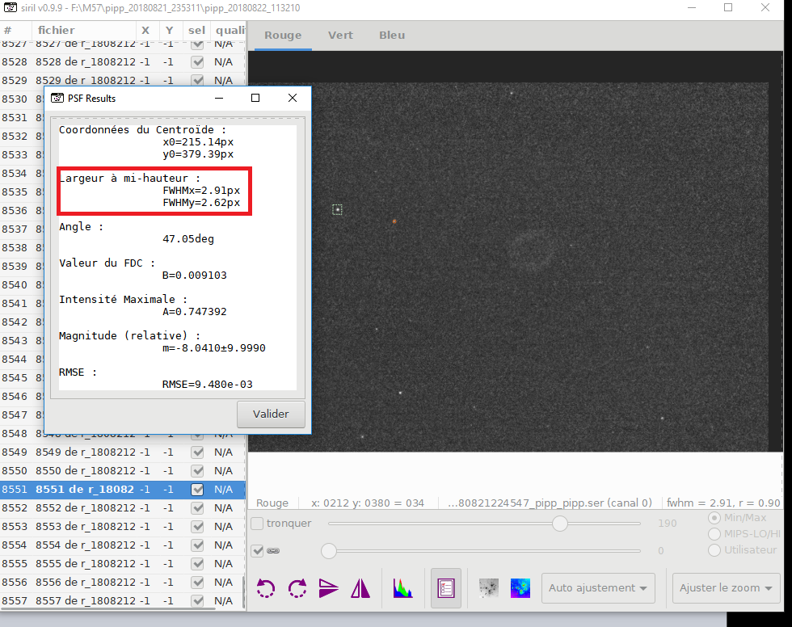This screenshot has width=792, height=627.
Task: Select frame 8553 in the file list
Action: pyautogui.click(x=122, y=527)
